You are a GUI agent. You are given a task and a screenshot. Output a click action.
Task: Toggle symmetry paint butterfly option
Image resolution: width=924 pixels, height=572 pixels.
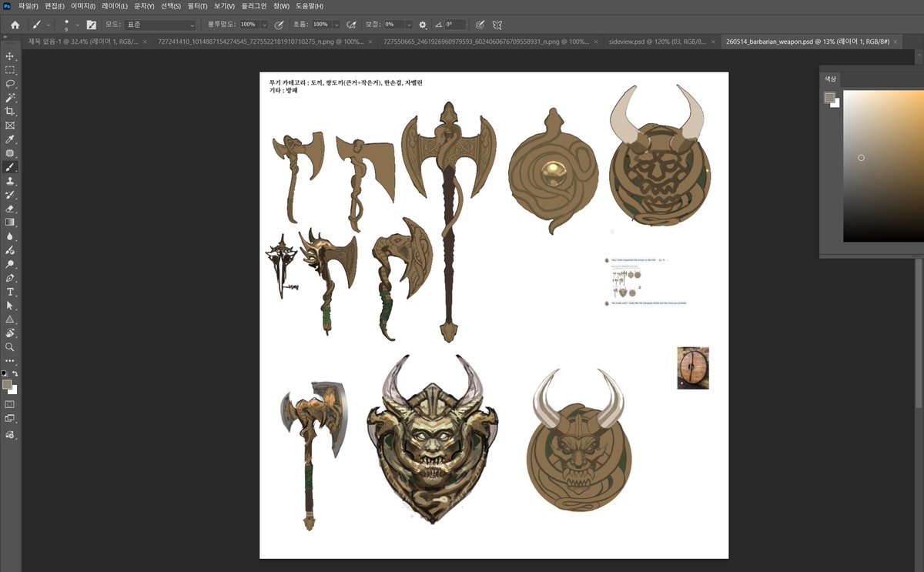497,25
